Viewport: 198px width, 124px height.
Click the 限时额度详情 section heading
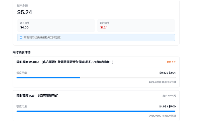click(22, 52)
